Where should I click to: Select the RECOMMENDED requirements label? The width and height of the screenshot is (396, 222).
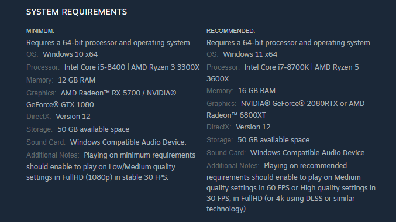coord(231,31)
